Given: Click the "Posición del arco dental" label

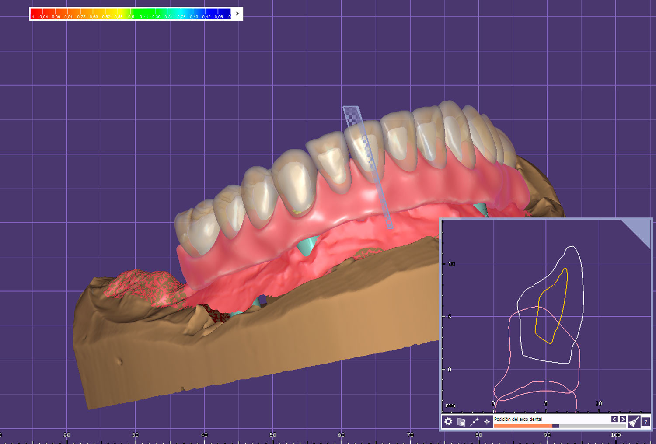Looking at the screenshot, I should [518, 419].
